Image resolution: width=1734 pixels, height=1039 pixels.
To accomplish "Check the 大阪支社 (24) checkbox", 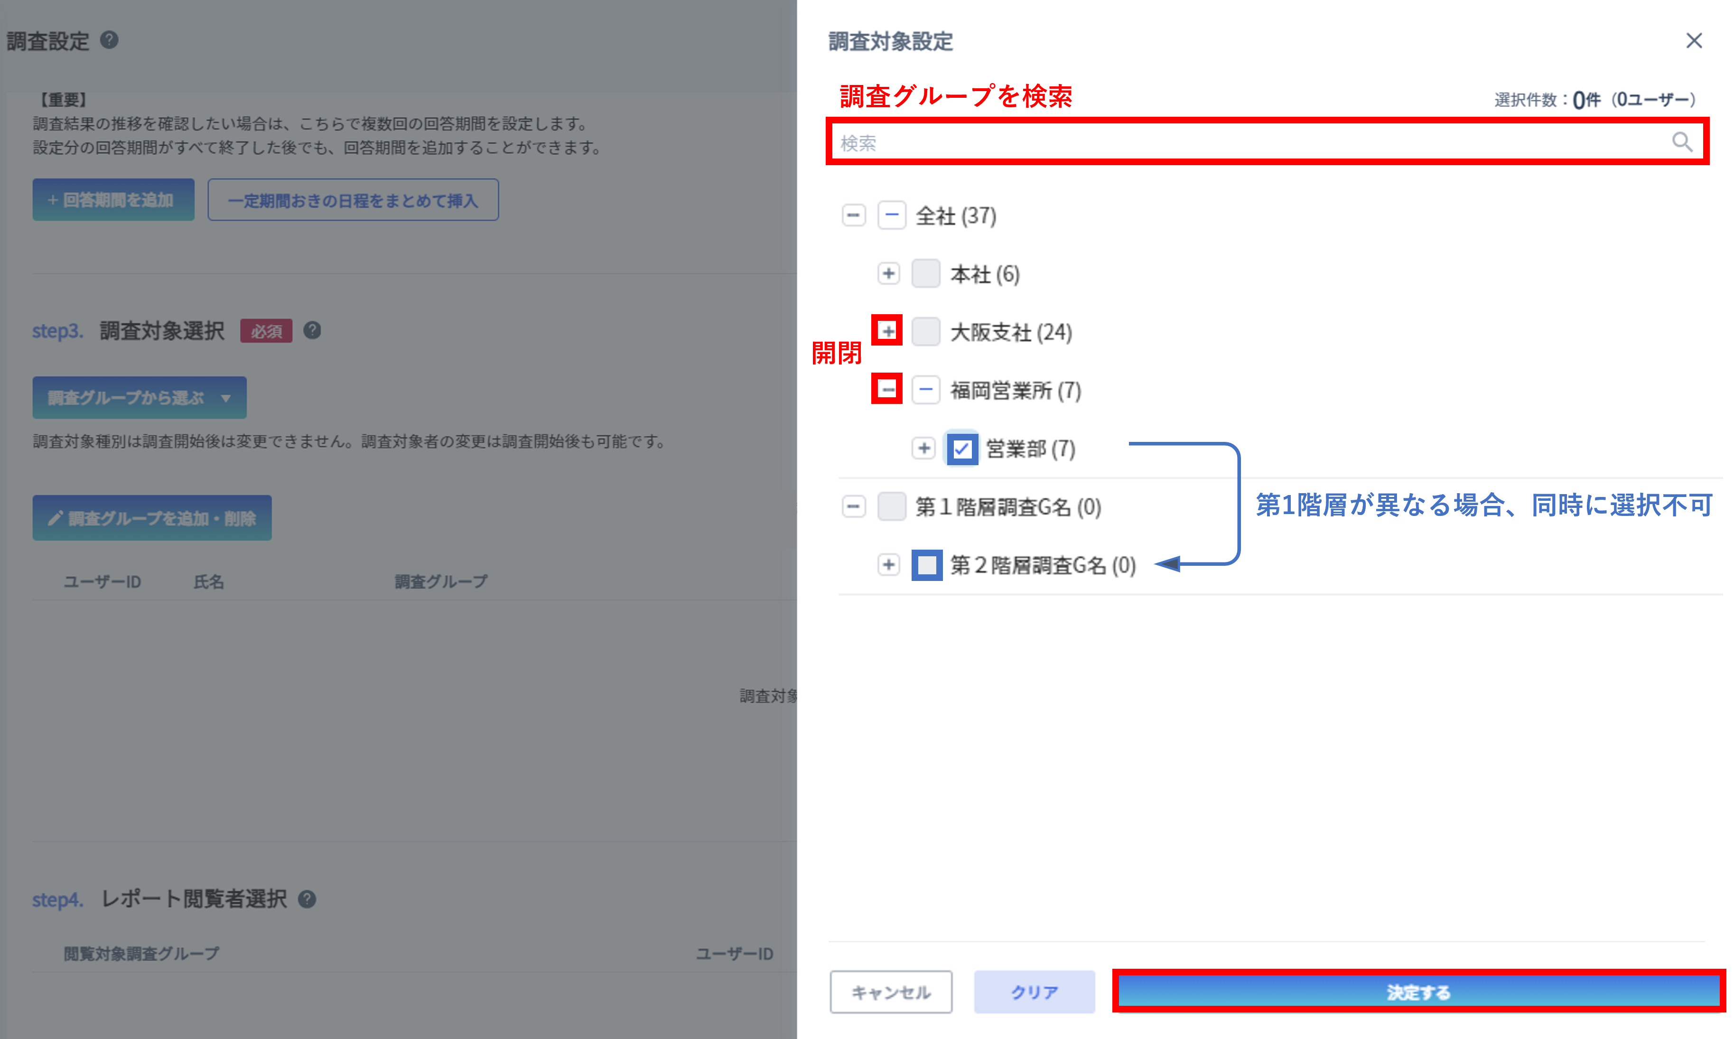I will click(926, 331).
